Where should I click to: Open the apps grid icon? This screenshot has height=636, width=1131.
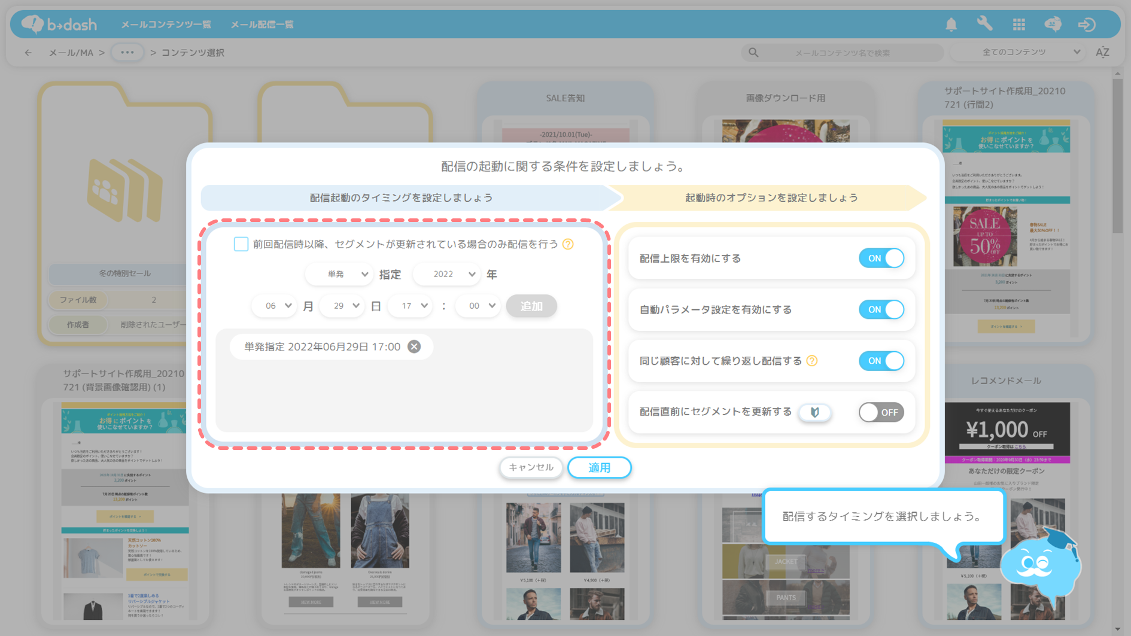pos(1018,25)
